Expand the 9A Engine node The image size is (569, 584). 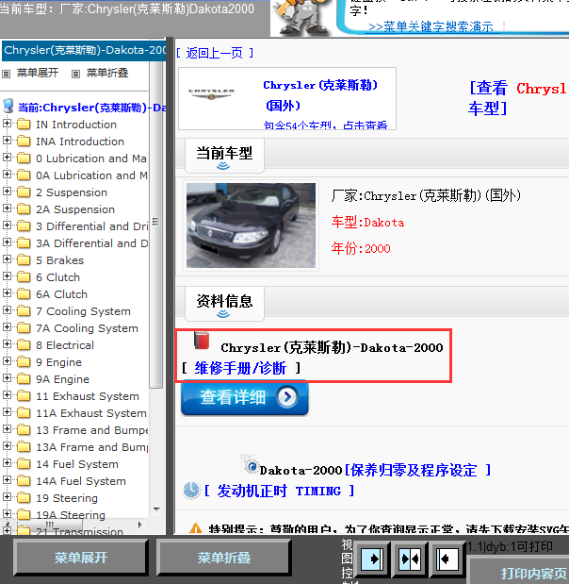pyautogui.click(x=7, y=378)
